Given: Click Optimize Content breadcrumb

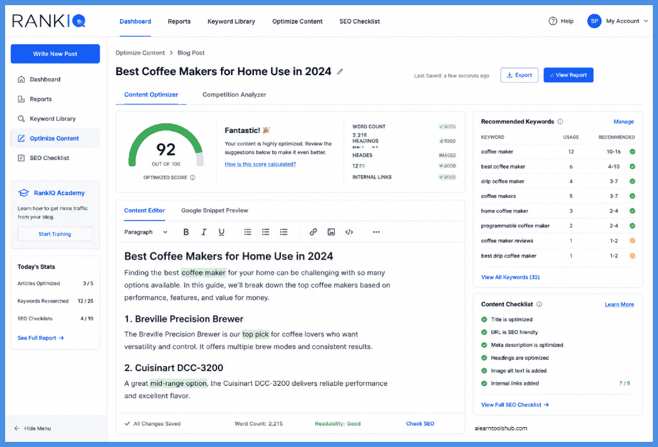Looking at the screenshot, I should click(x=140, y=53).
